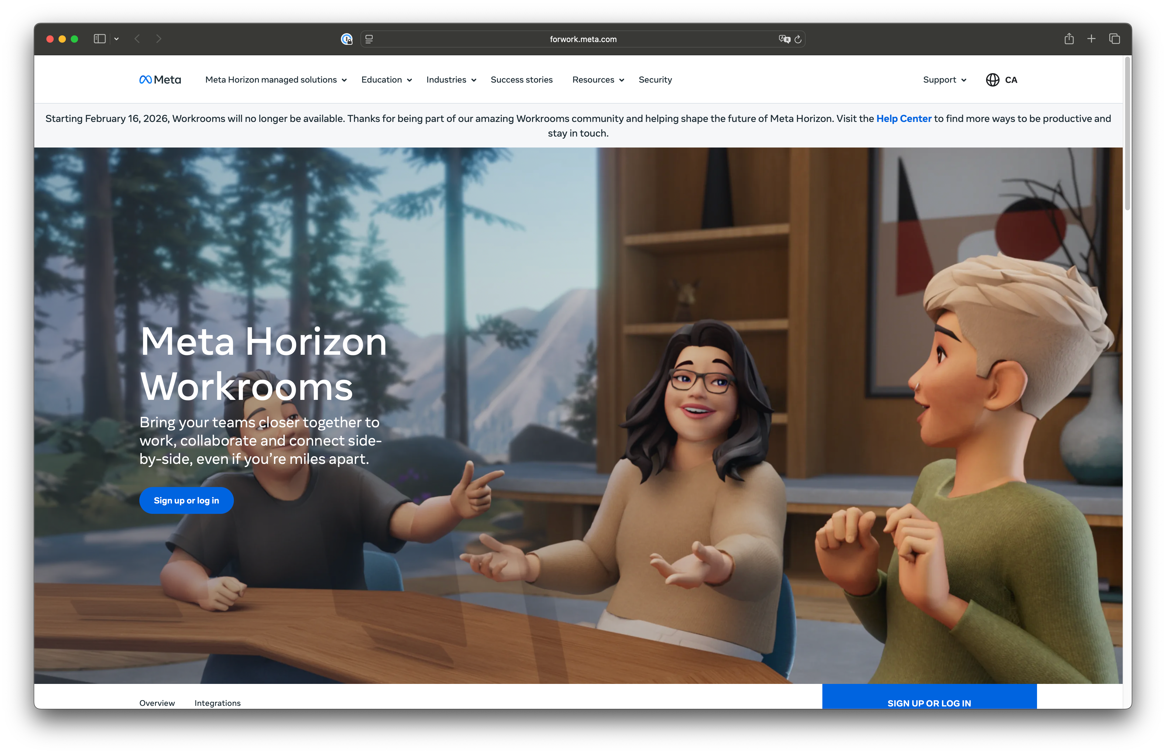Click the globe region icon

(992, 80)
